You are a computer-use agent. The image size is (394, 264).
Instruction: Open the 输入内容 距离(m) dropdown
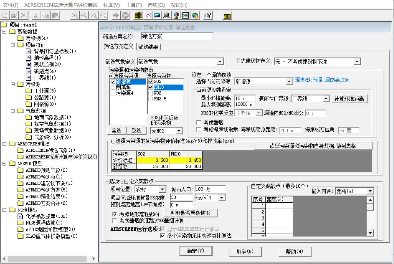370,191
